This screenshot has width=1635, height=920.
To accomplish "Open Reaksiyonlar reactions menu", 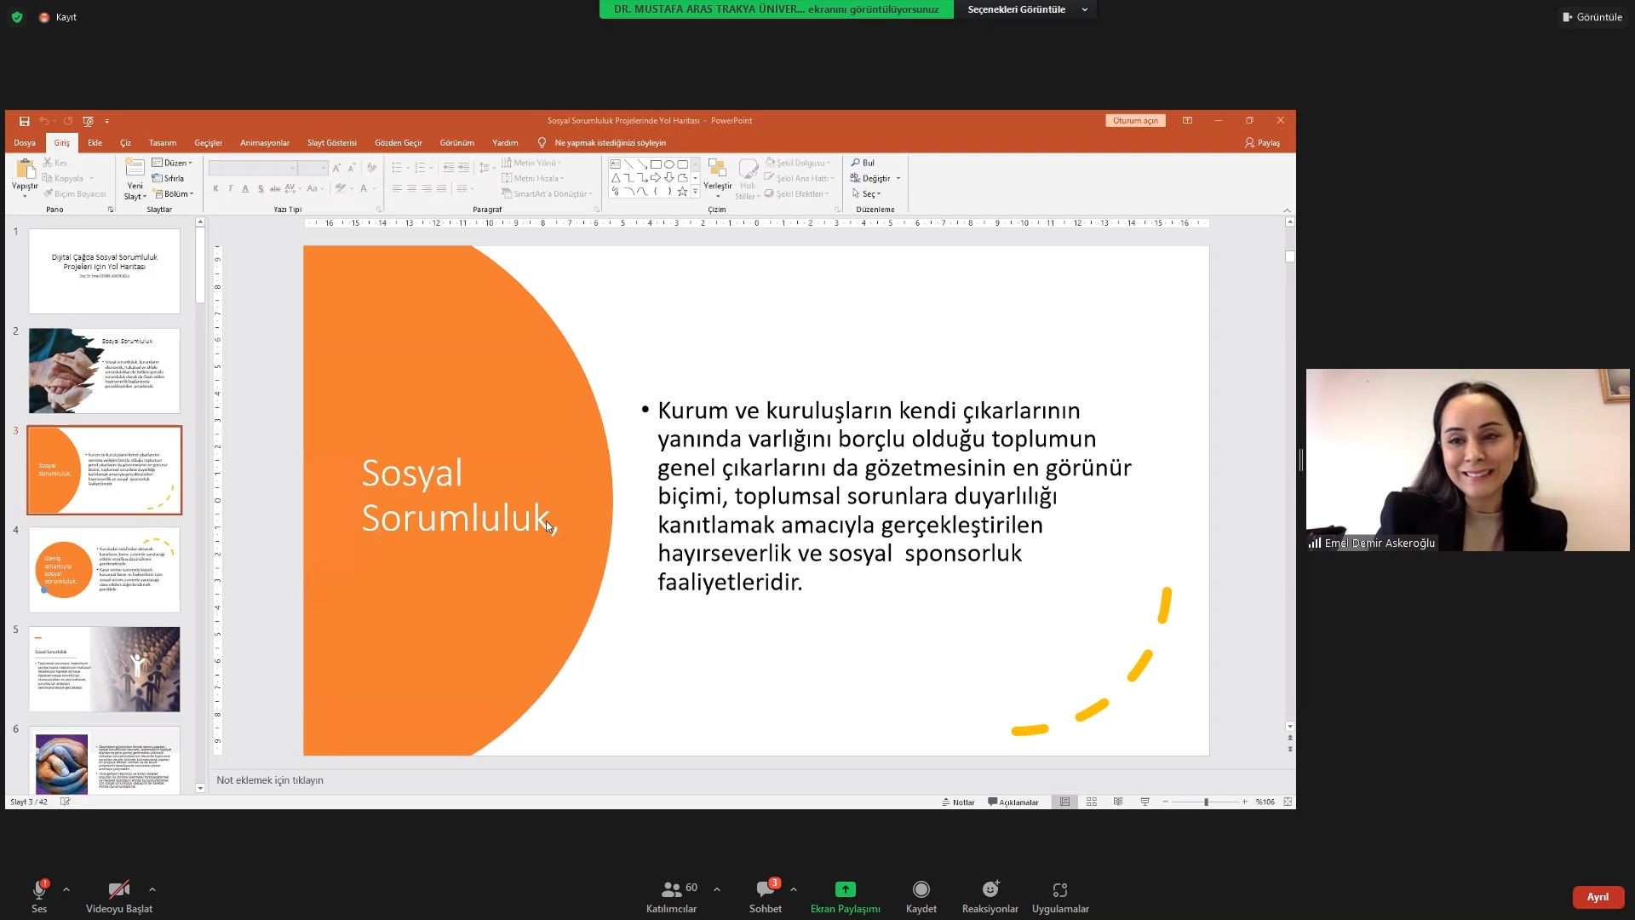I will click(990, 897).
